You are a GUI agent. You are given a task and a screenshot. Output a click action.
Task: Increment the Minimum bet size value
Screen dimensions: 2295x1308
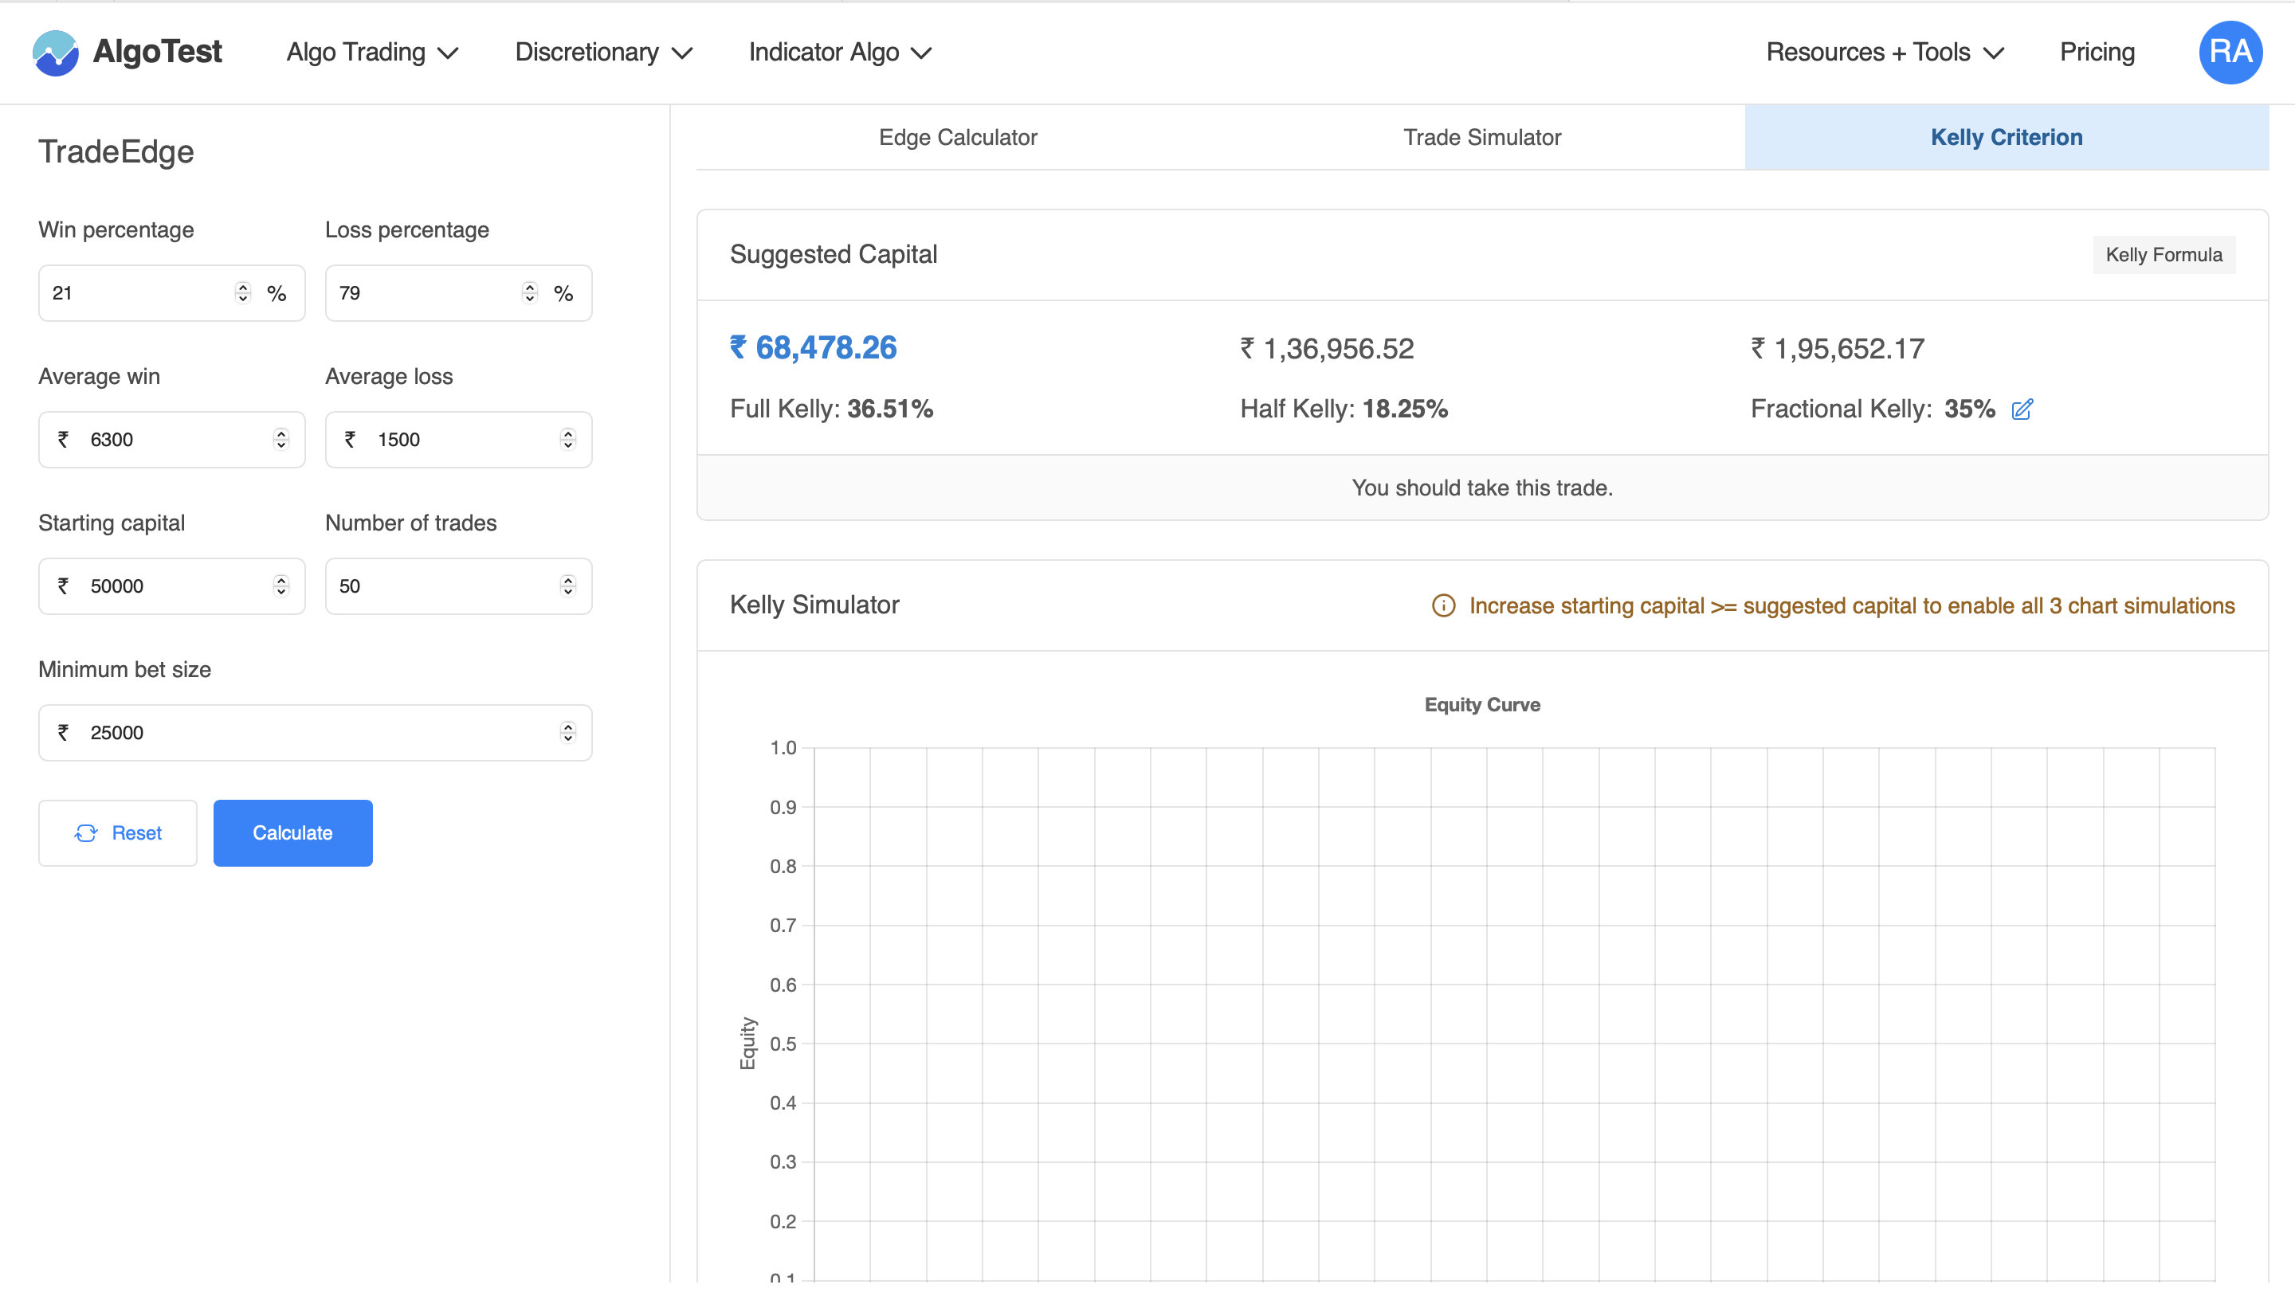pos(571,726)
